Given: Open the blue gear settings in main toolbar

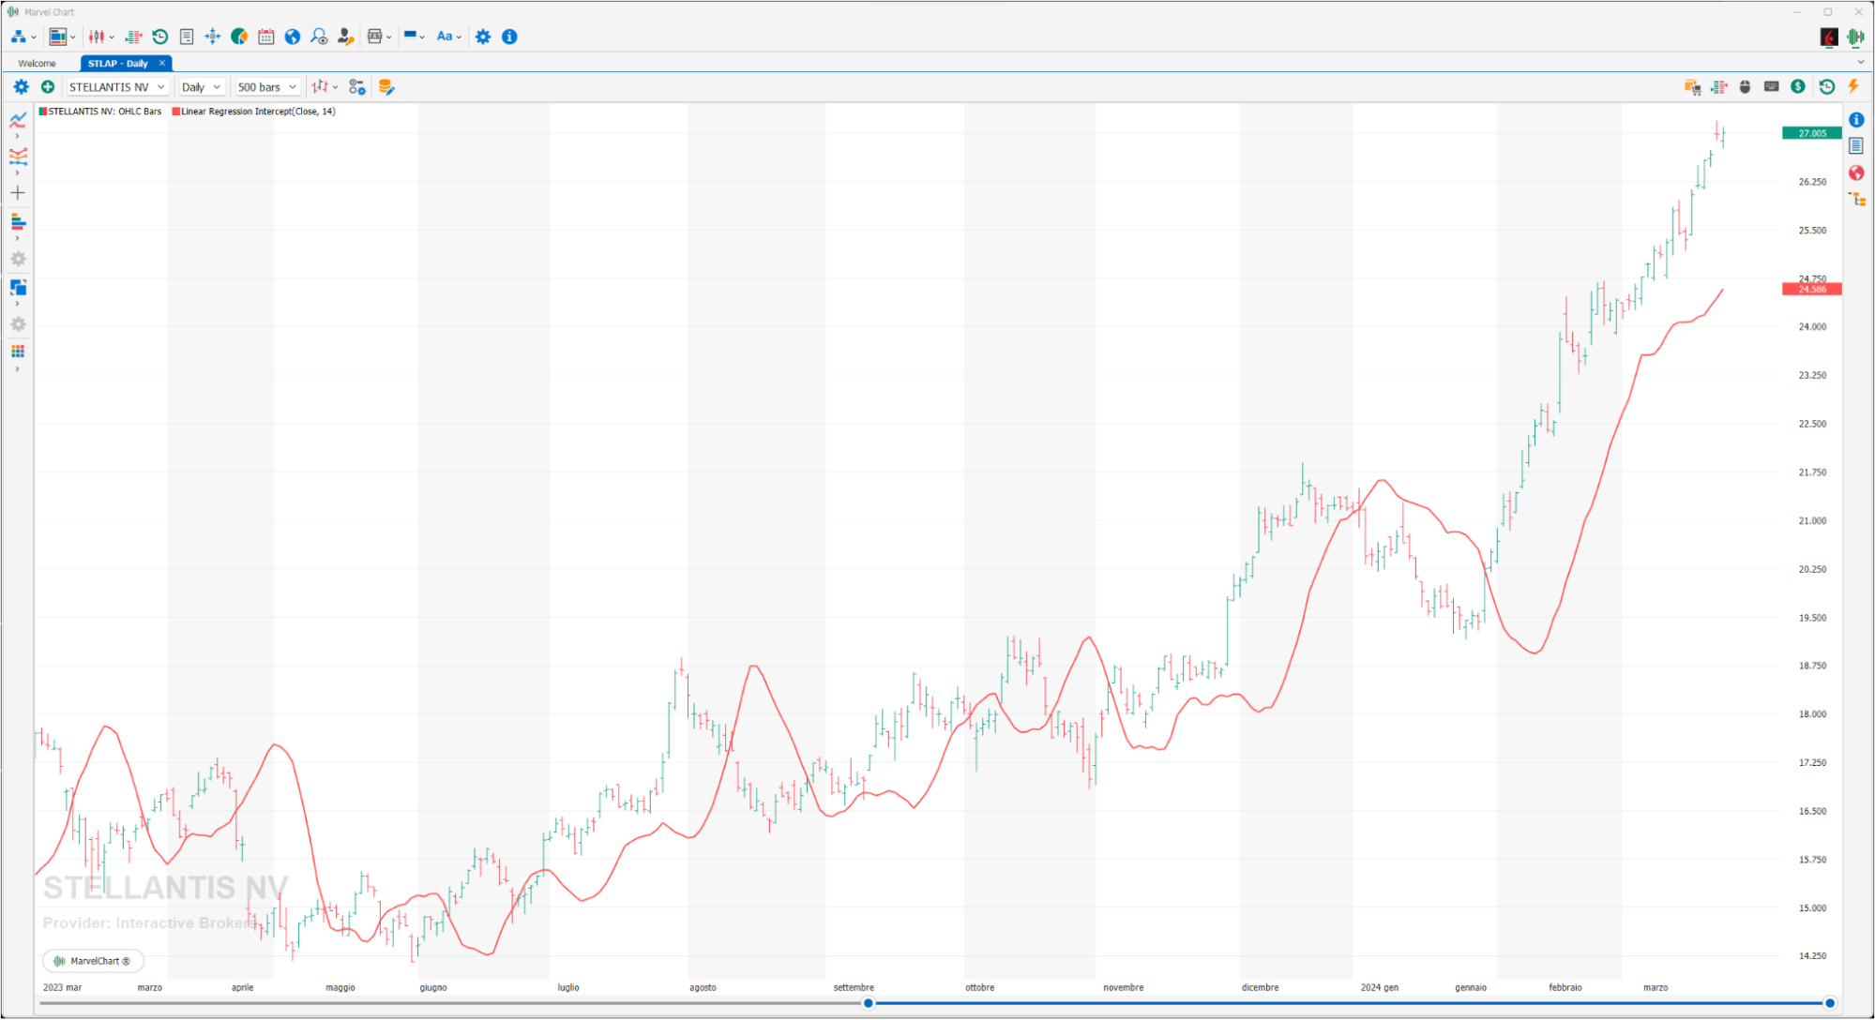Looking at the screenshot, I should (x=483, y=37).
